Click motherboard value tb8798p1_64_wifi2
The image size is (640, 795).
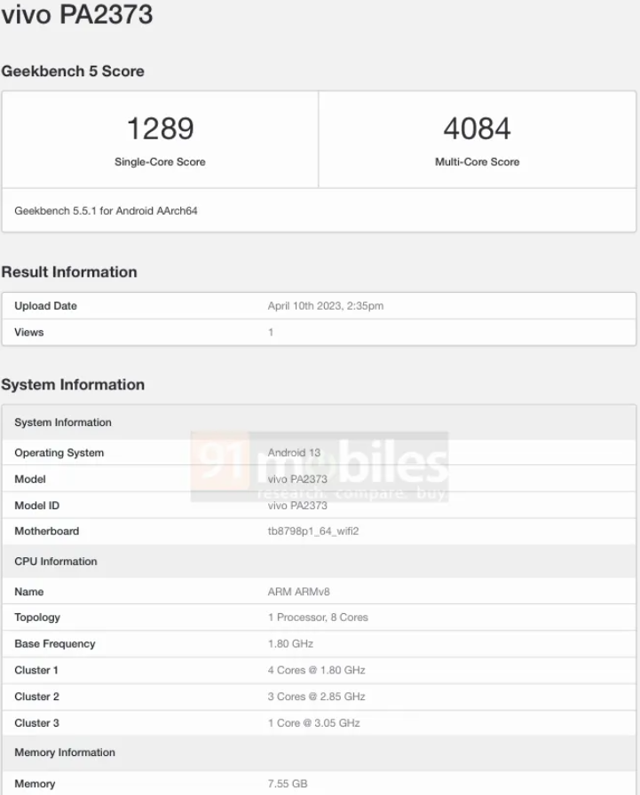point(312,531)
